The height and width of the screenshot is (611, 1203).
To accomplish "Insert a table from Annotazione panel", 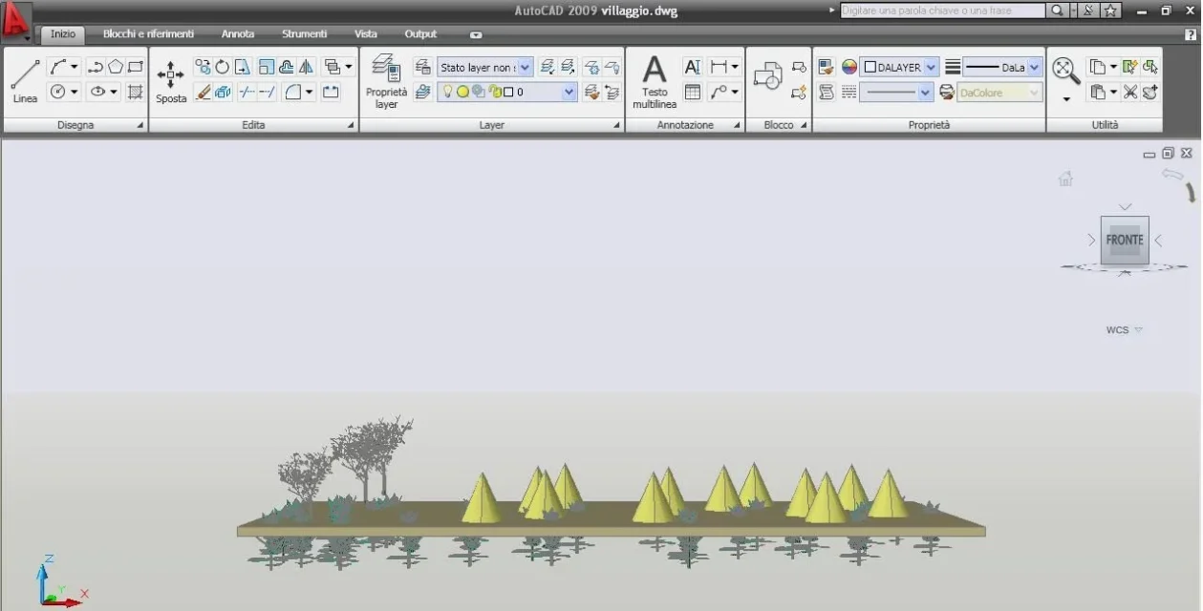I will coord(693,92).
